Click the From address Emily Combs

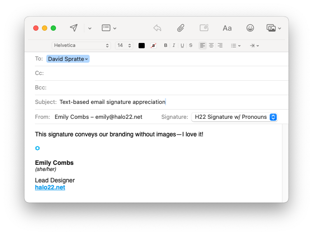[98, 117]
